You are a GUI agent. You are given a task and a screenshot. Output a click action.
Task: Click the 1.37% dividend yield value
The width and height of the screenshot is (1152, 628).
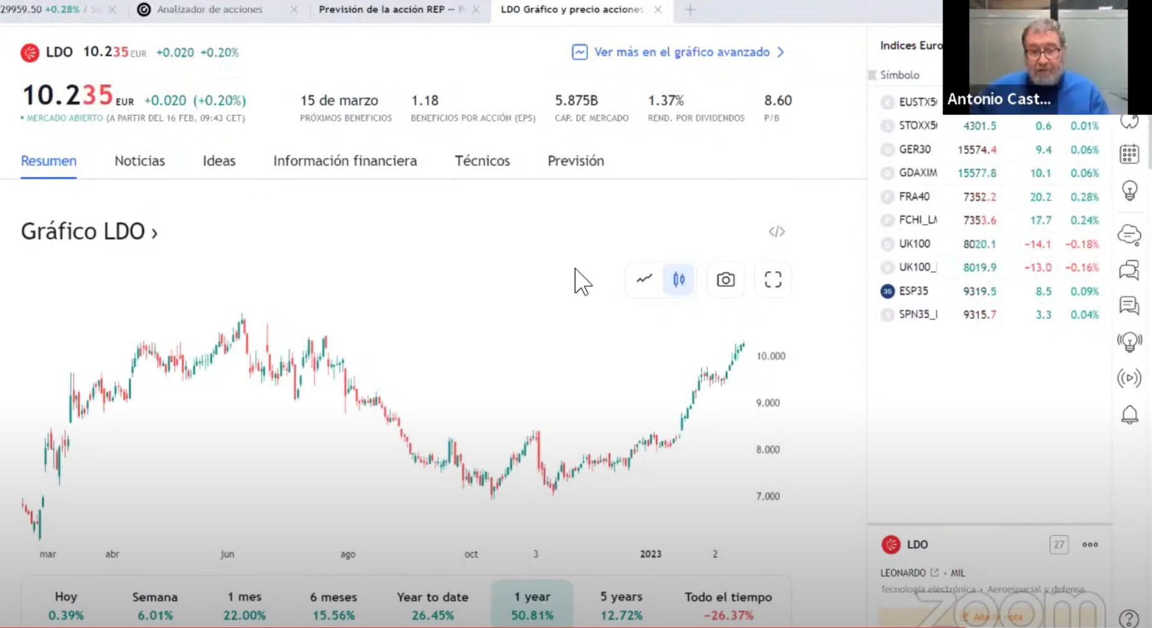[x=666, y=100]
